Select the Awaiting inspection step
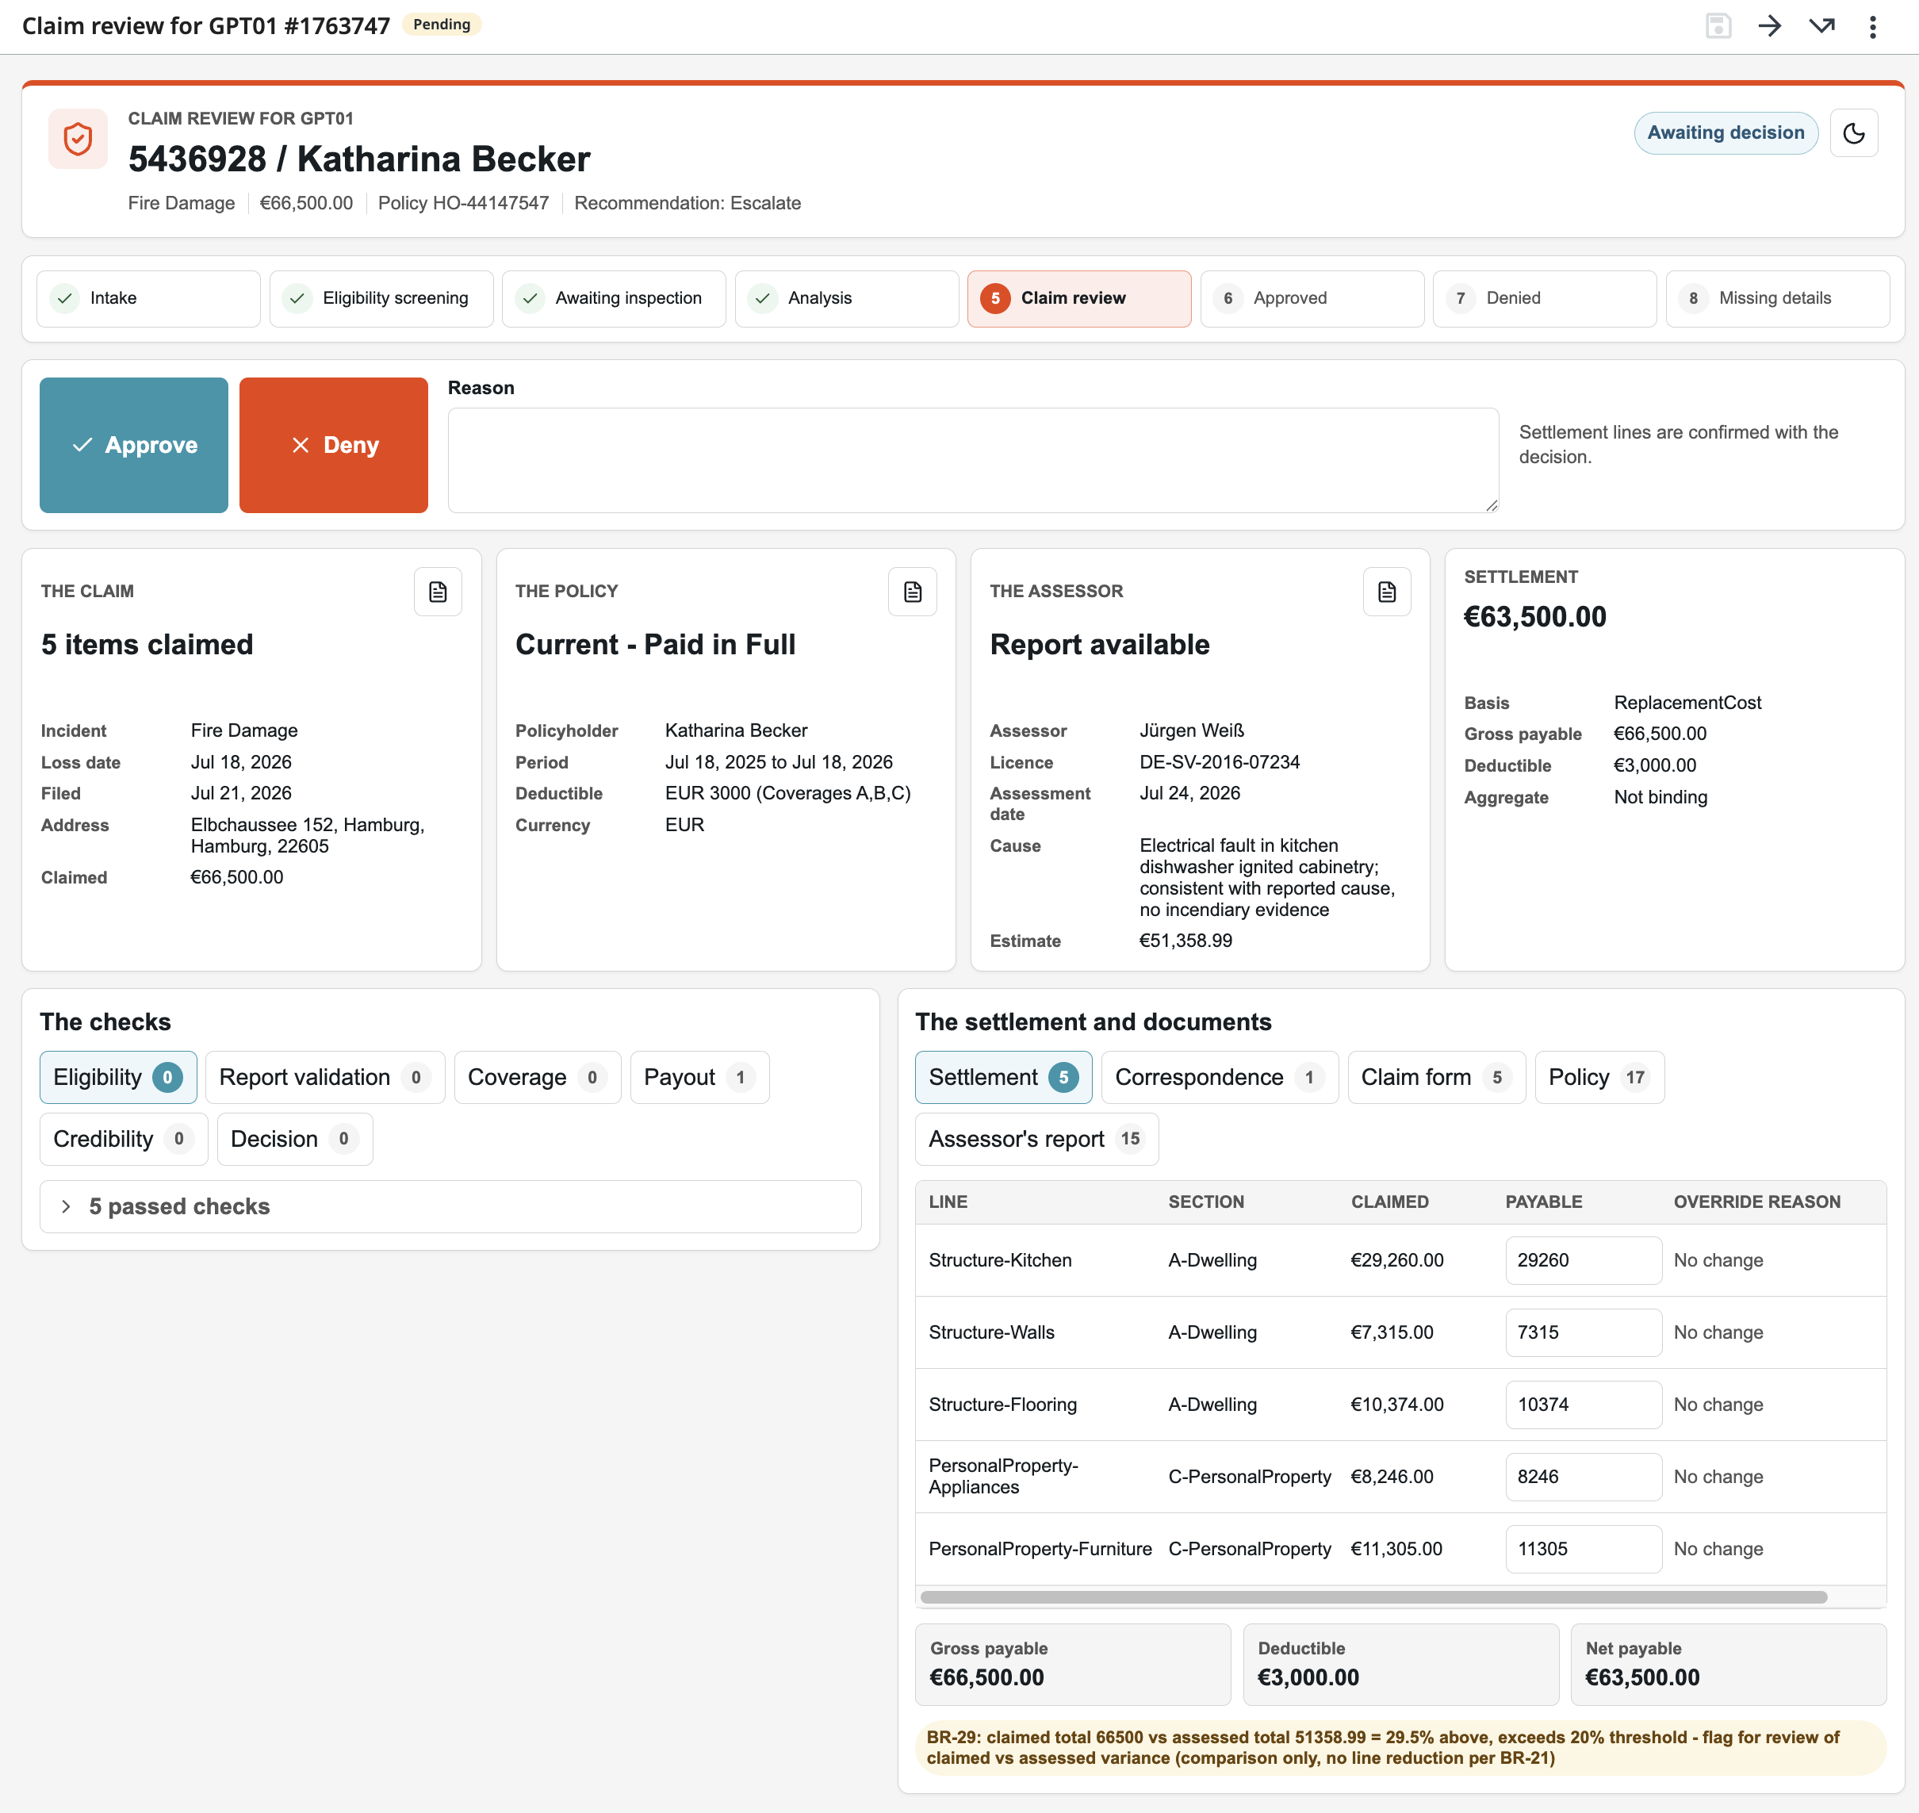Screen dimensions: 1919x1813 [x=614, y=299]
